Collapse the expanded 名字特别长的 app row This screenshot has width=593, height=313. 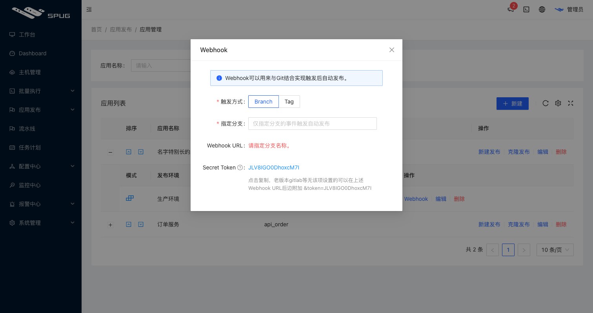[111, 152]
